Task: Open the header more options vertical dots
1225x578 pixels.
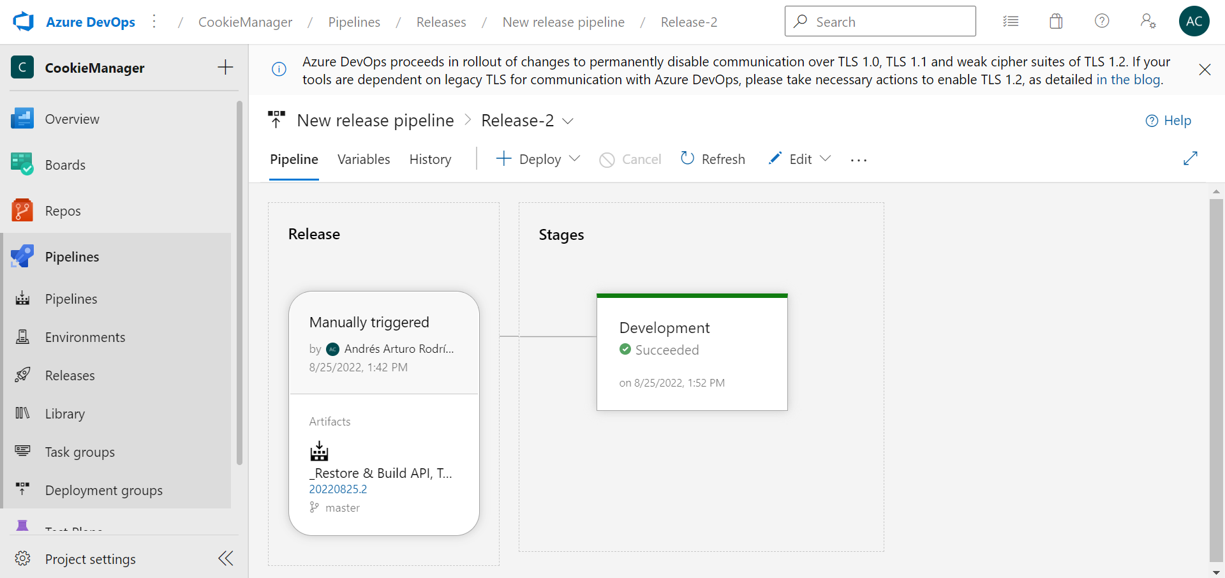Action: point(154,22)
